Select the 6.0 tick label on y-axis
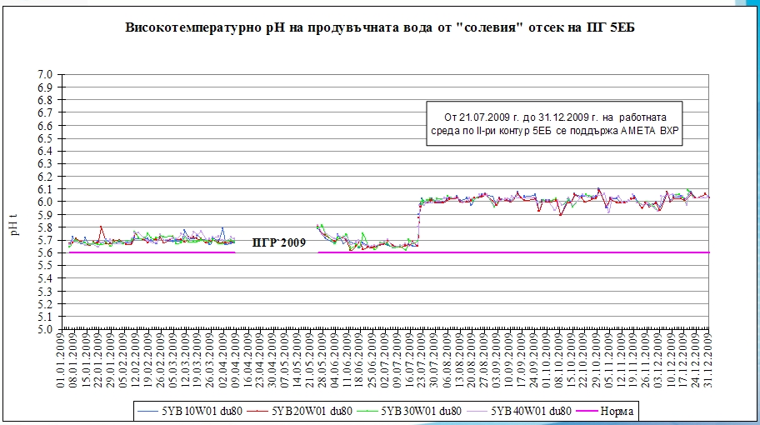 click(46, 202)
